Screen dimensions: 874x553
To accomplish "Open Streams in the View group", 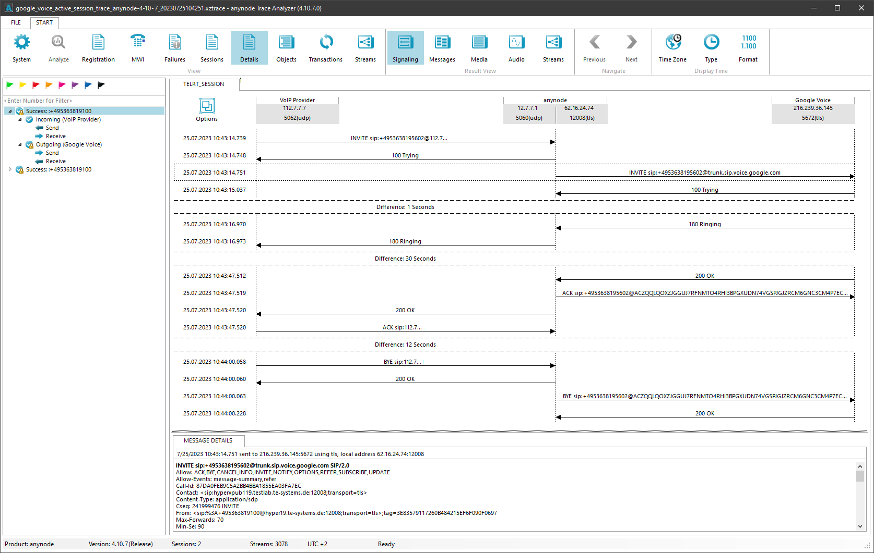I will click(x=365, y=48).
